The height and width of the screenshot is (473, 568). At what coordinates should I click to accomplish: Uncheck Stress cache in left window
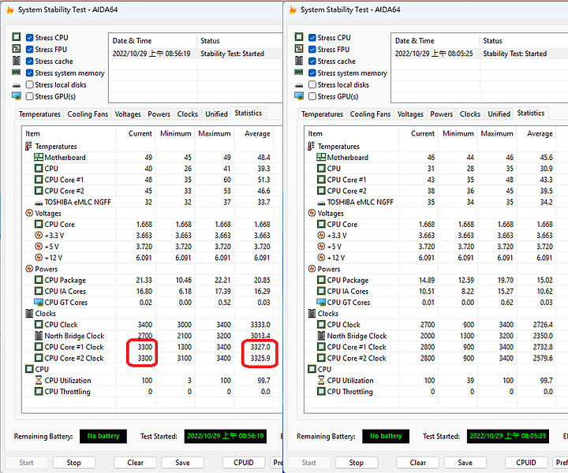(x=30, y=61)
